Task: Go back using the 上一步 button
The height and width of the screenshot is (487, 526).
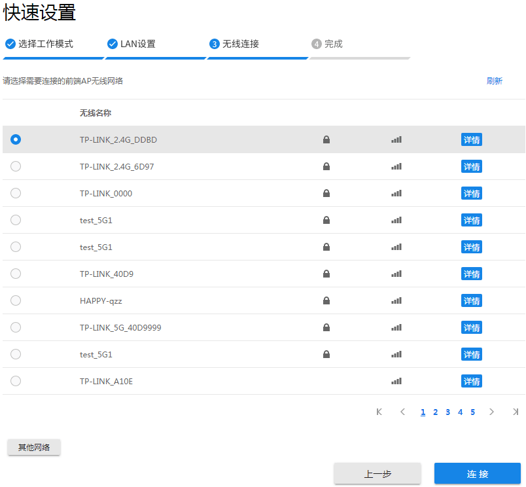Action: [377, 473]
